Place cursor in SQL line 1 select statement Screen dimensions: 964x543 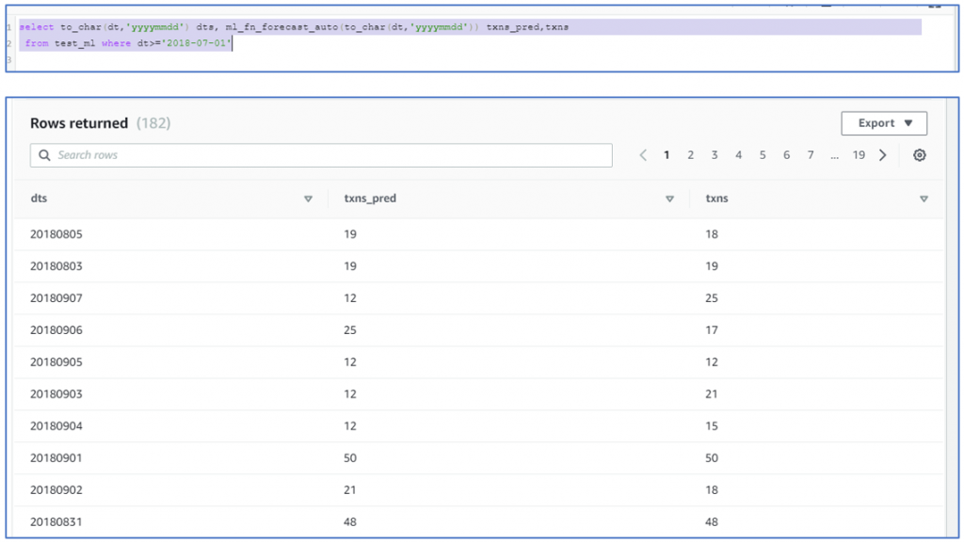click(294, 27)
